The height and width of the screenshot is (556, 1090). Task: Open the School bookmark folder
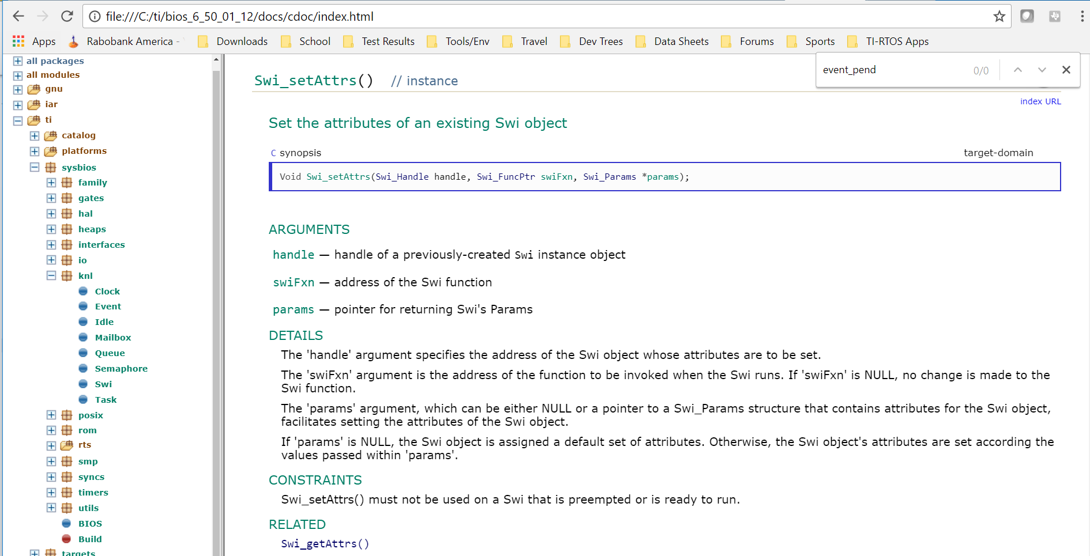306,41
